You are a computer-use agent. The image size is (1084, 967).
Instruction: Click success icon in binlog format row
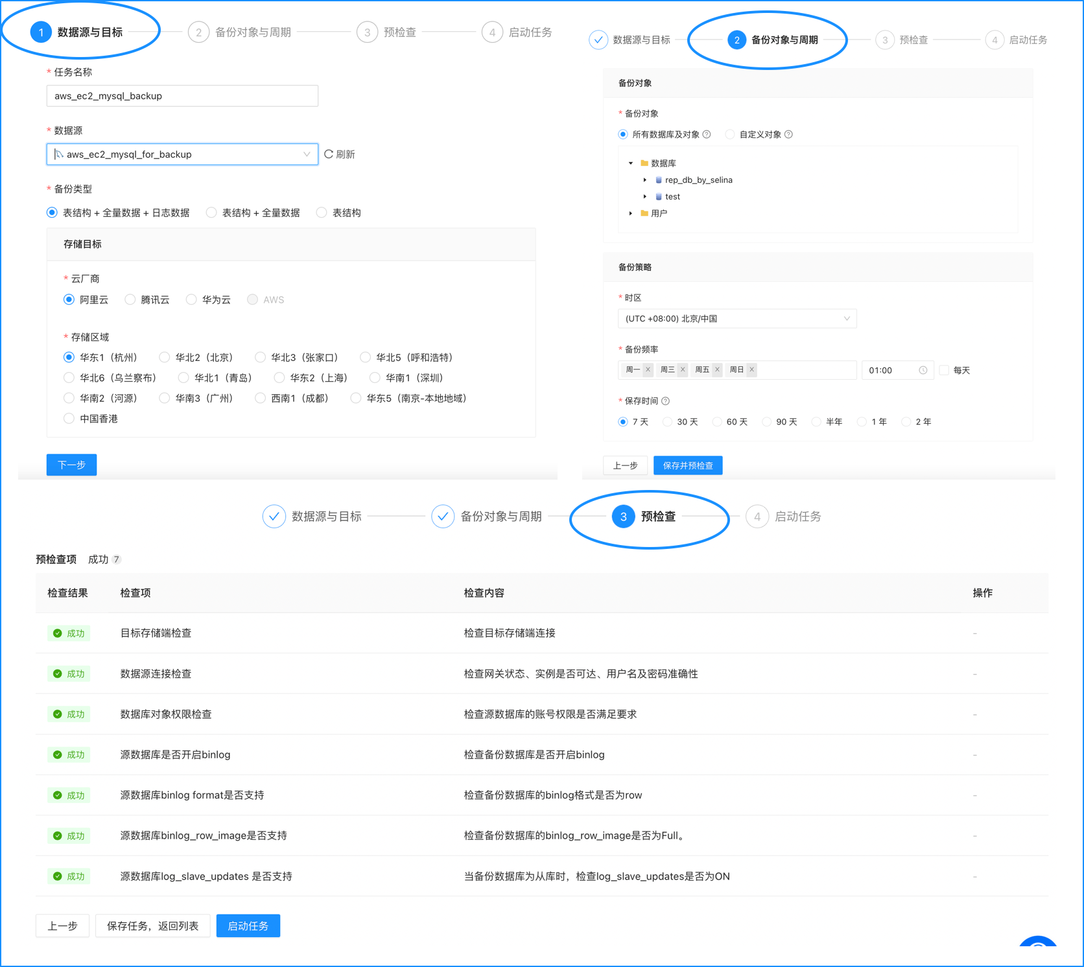click(58, 795)
